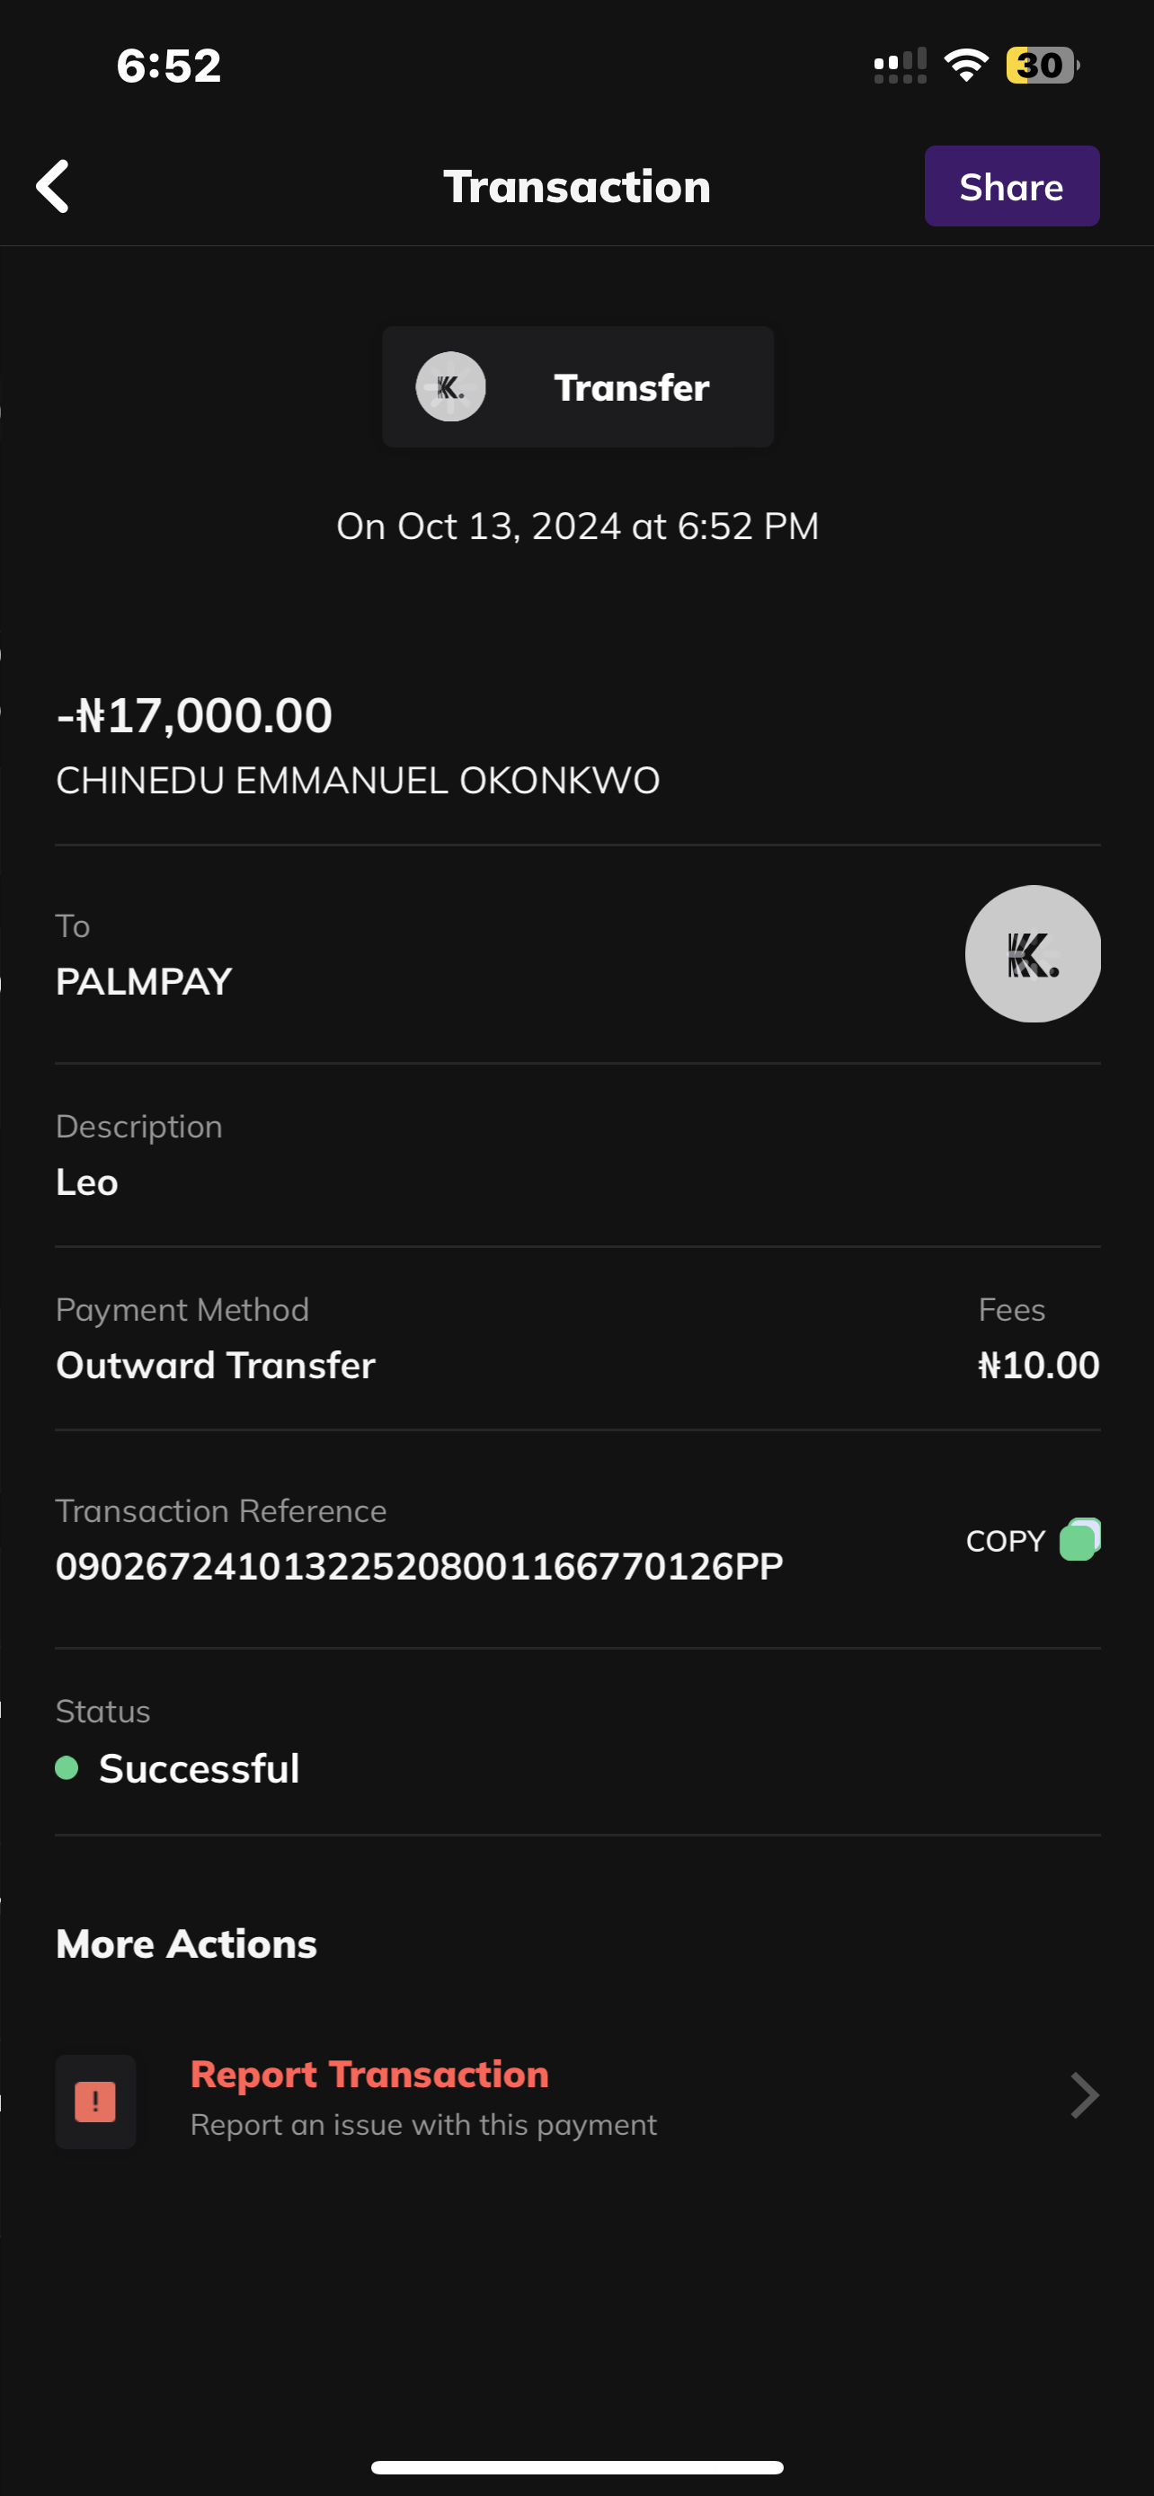Tap the recipient name Chinedu Emmanuel Okonkwo
The height and width of the screenshot is (2496, 1154).
tap(358, 780)
